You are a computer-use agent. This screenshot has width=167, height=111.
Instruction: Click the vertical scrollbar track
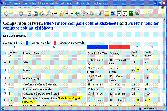tap(164, 96)
